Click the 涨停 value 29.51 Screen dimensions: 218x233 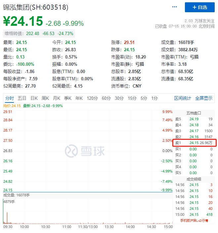coord(129,42)
